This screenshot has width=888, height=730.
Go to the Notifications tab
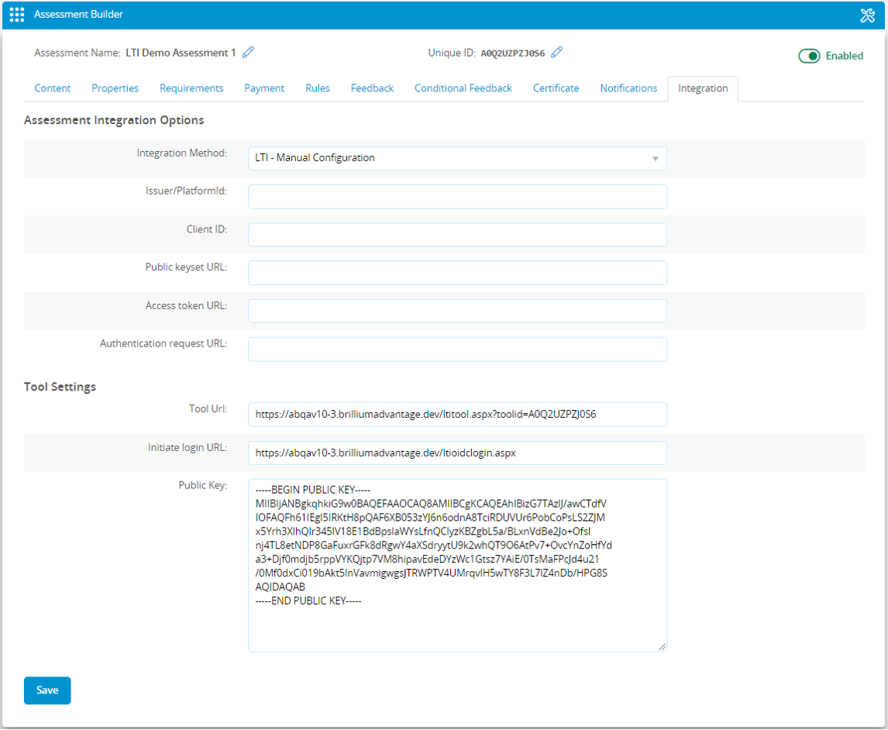pos(628,88)
